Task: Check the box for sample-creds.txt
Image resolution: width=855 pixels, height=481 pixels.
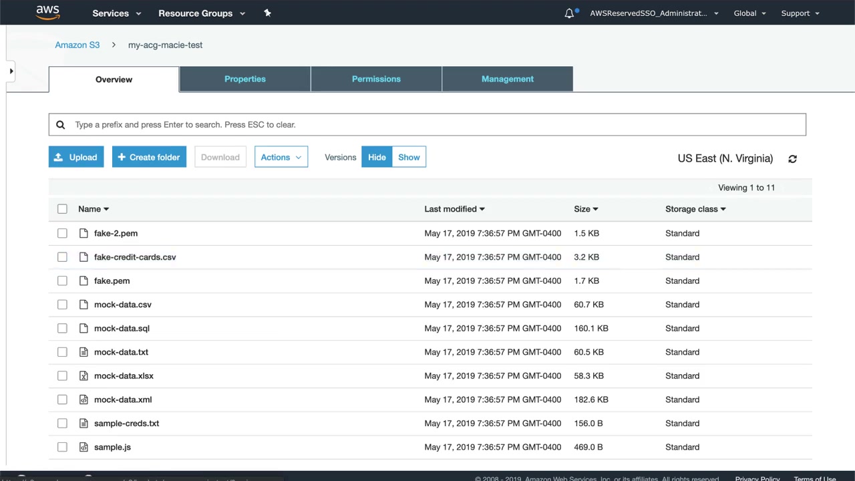Action: [x=62, y=424]
